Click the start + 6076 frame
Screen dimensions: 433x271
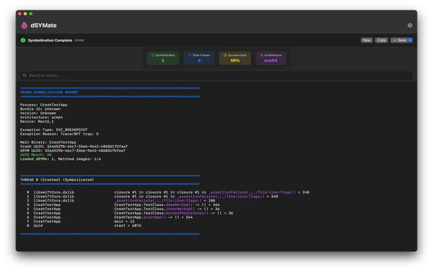pos(128,226)
